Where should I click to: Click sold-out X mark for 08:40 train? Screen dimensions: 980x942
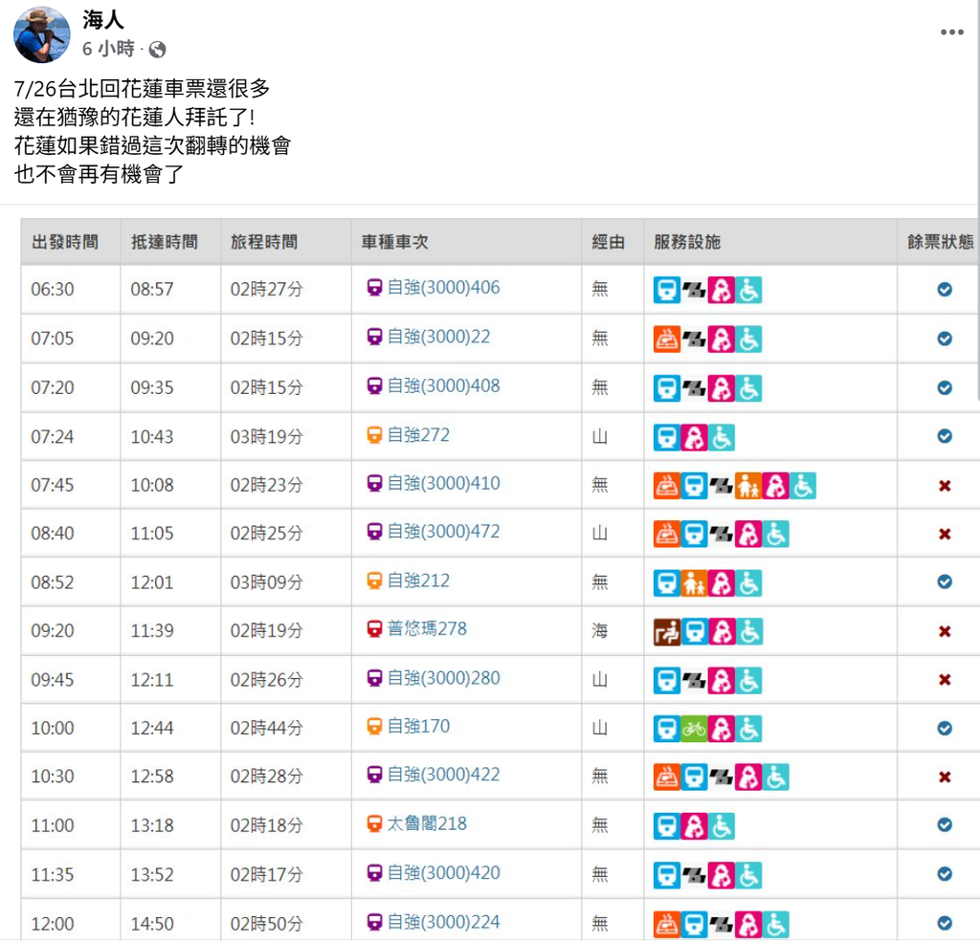[945, 534]
